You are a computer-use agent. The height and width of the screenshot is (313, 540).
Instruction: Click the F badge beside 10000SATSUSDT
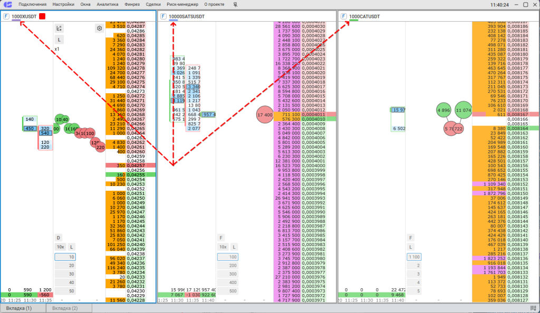(x=163, y=16)
